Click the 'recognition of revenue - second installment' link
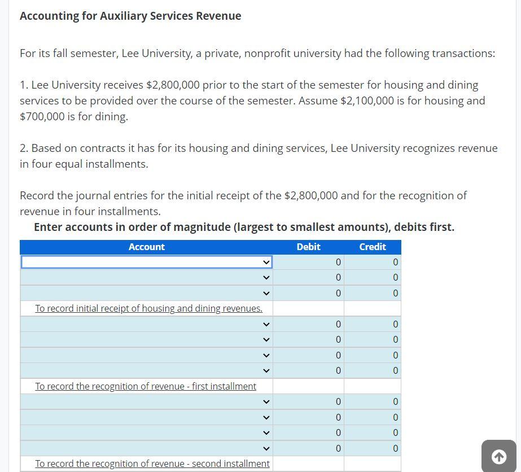 [x=152, y=464]
